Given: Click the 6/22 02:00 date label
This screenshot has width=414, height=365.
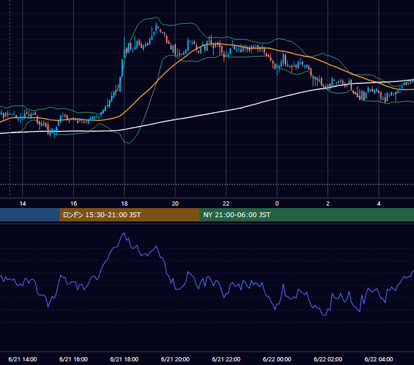Looking at the screenshot, I should point(328,359).
